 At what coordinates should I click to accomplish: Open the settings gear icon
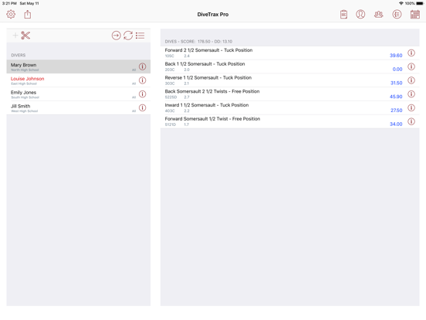click(11, 14)
